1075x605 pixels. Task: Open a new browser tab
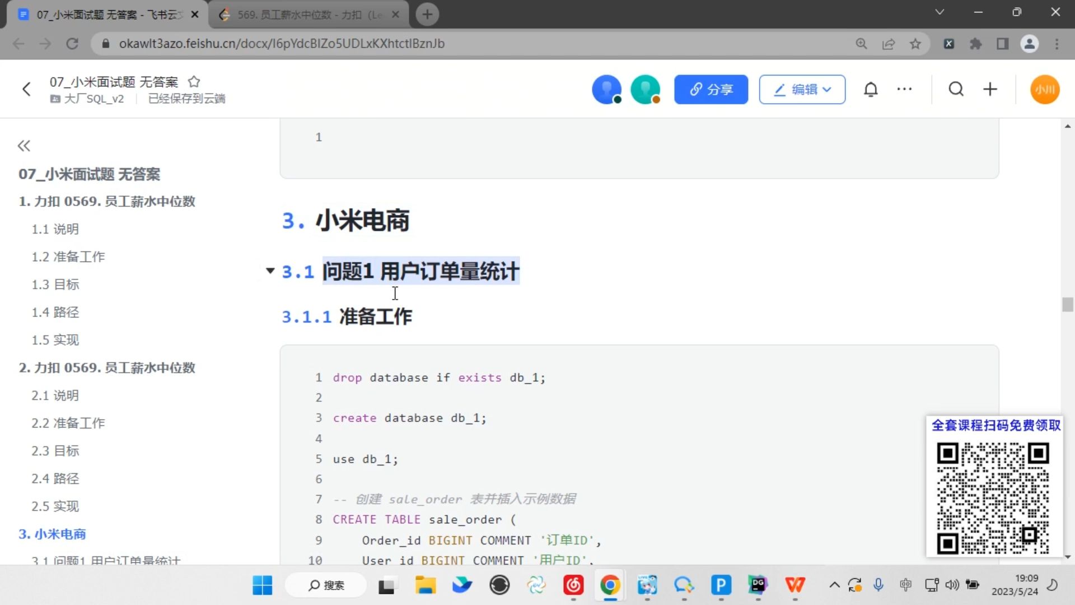pyautogui.click(x=427, y=15)
